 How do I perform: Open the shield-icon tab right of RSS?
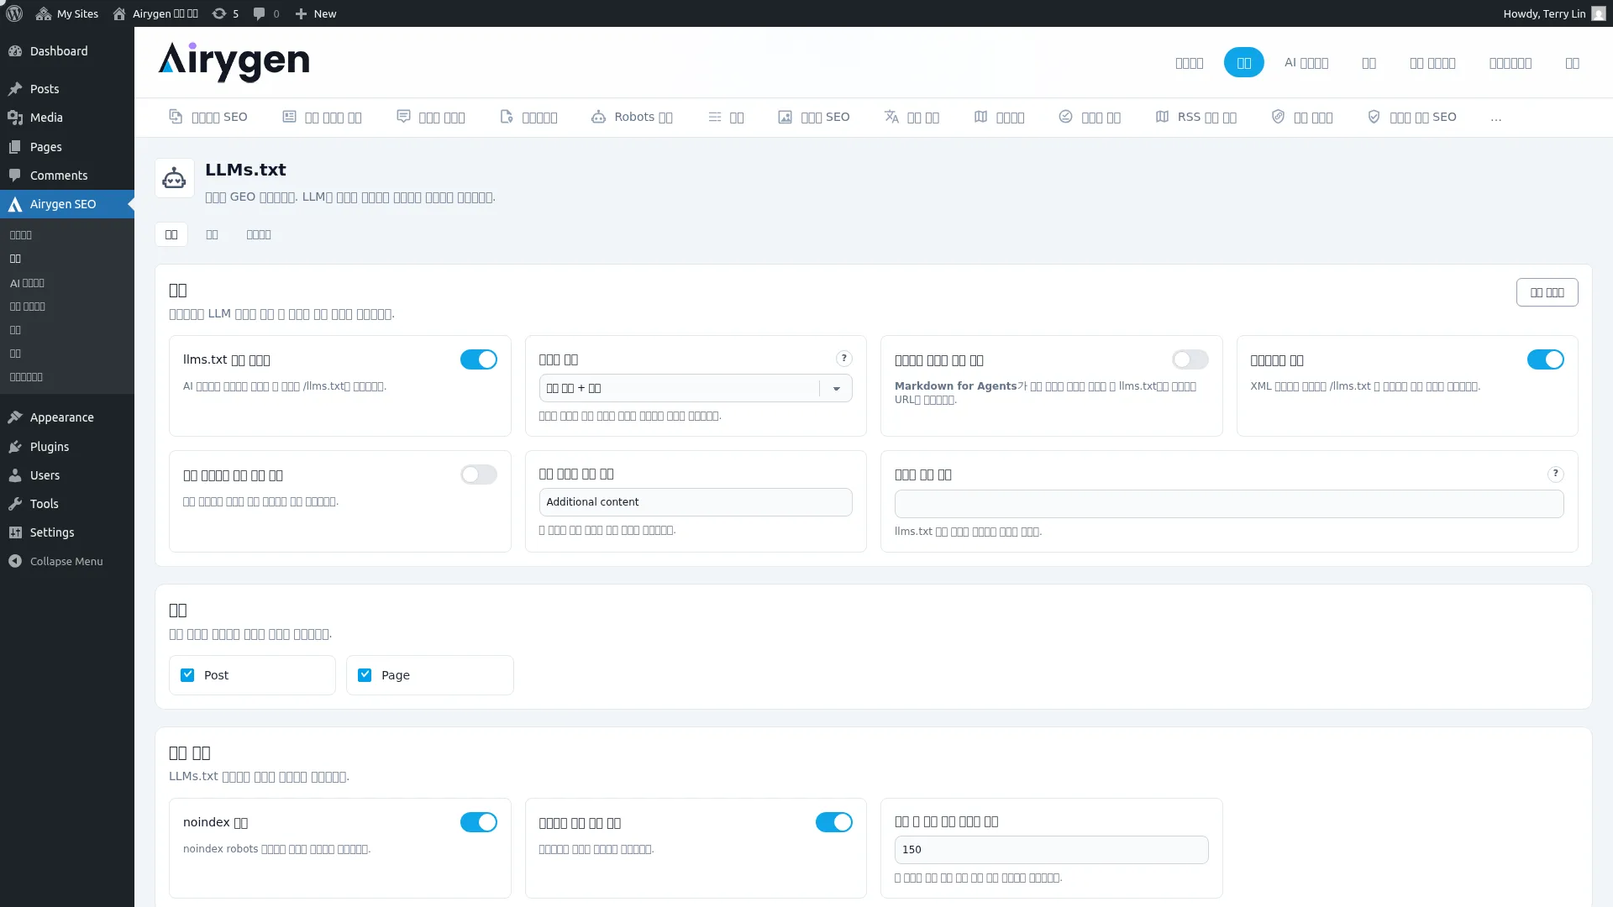click(1302, 117)
